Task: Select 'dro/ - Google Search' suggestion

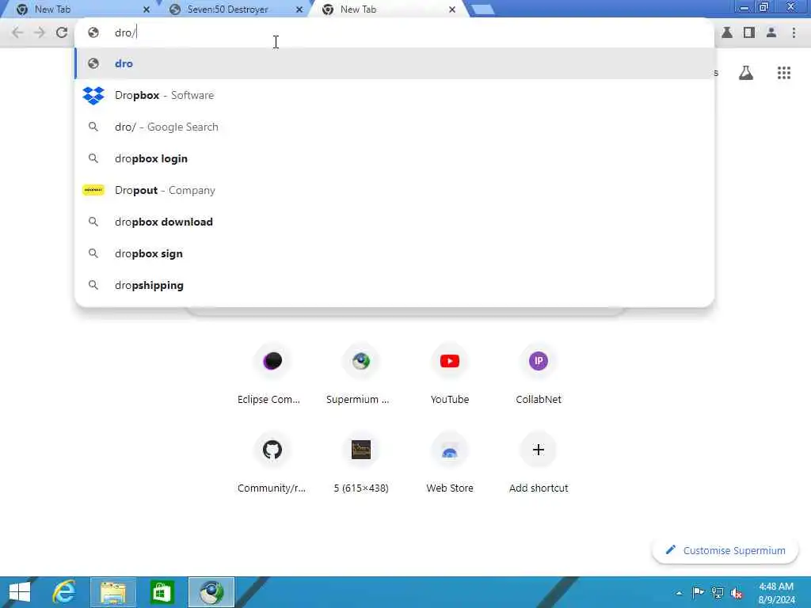Action: tap(394, 127)
